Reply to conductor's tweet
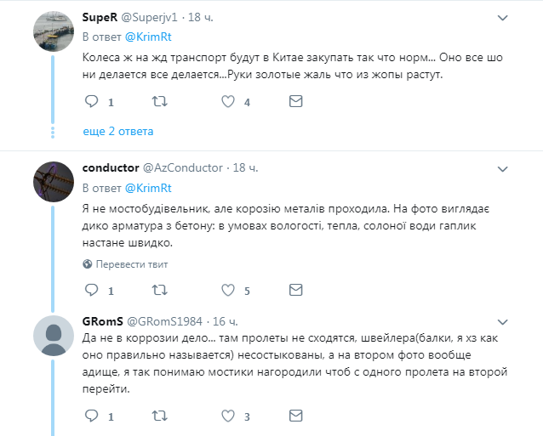Image resolution: width=543 pixels, height=436 pixels. tap(92, 291)
